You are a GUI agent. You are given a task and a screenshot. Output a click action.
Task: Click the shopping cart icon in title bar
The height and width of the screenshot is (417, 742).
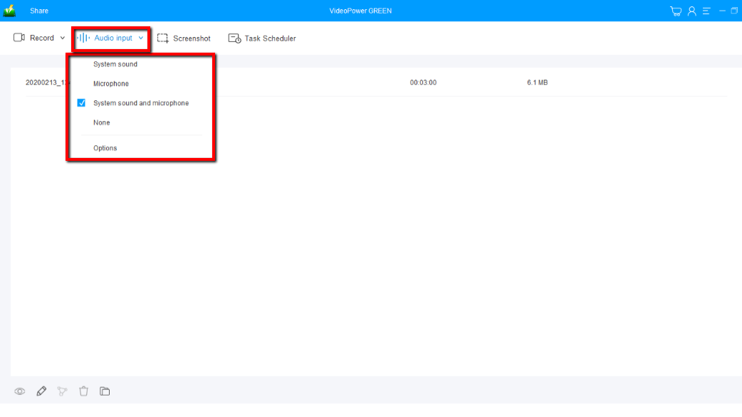676,11
